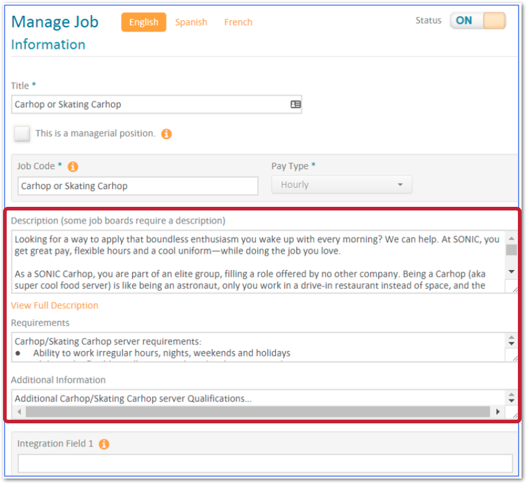
Task: Click the info icon beside Integration Field 1
Action: 103,443
